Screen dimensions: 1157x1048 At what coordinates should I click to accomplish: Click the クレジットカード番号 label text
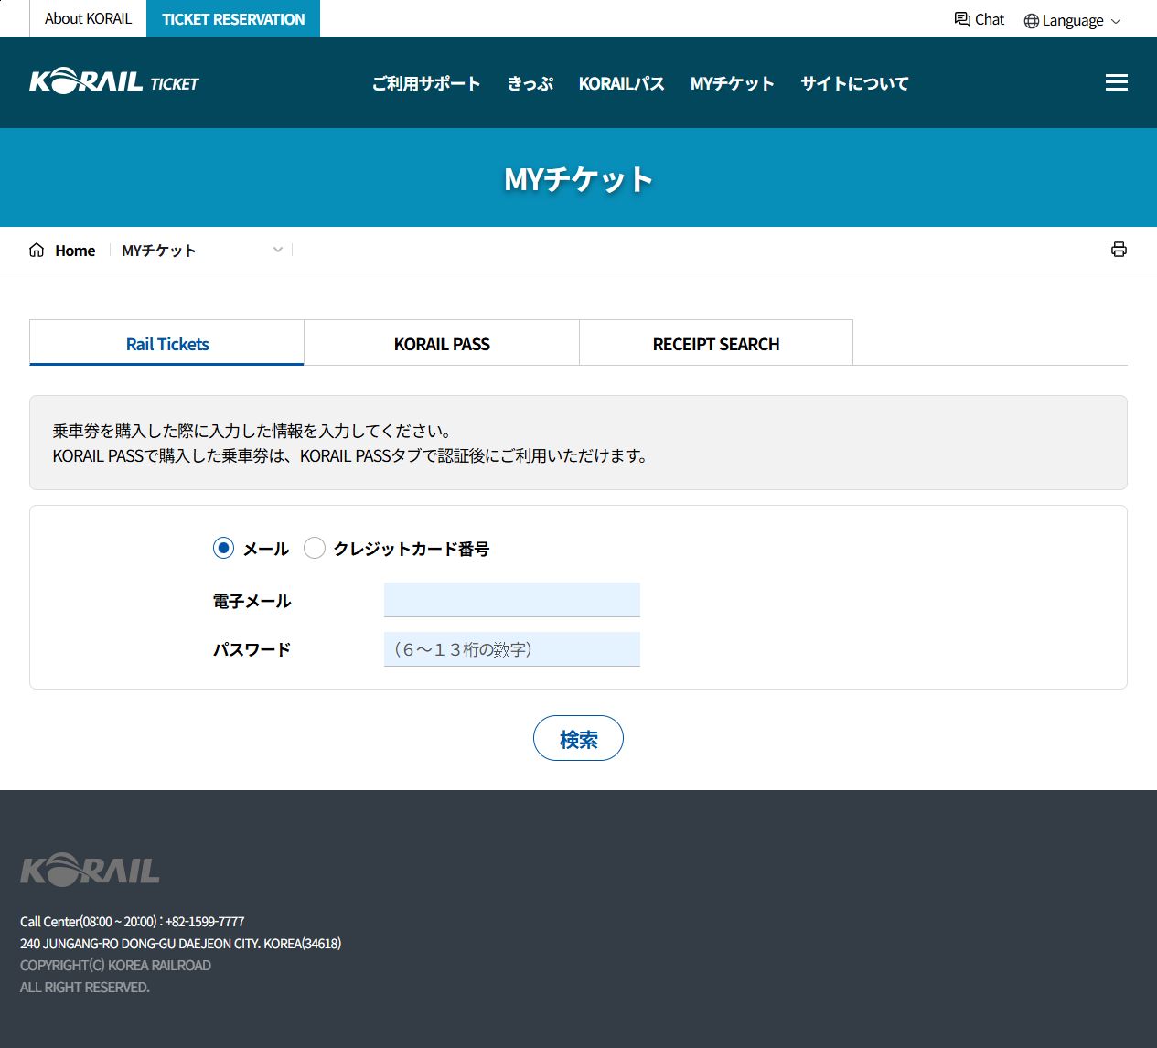pyautogui.click(x=412, y=549)
